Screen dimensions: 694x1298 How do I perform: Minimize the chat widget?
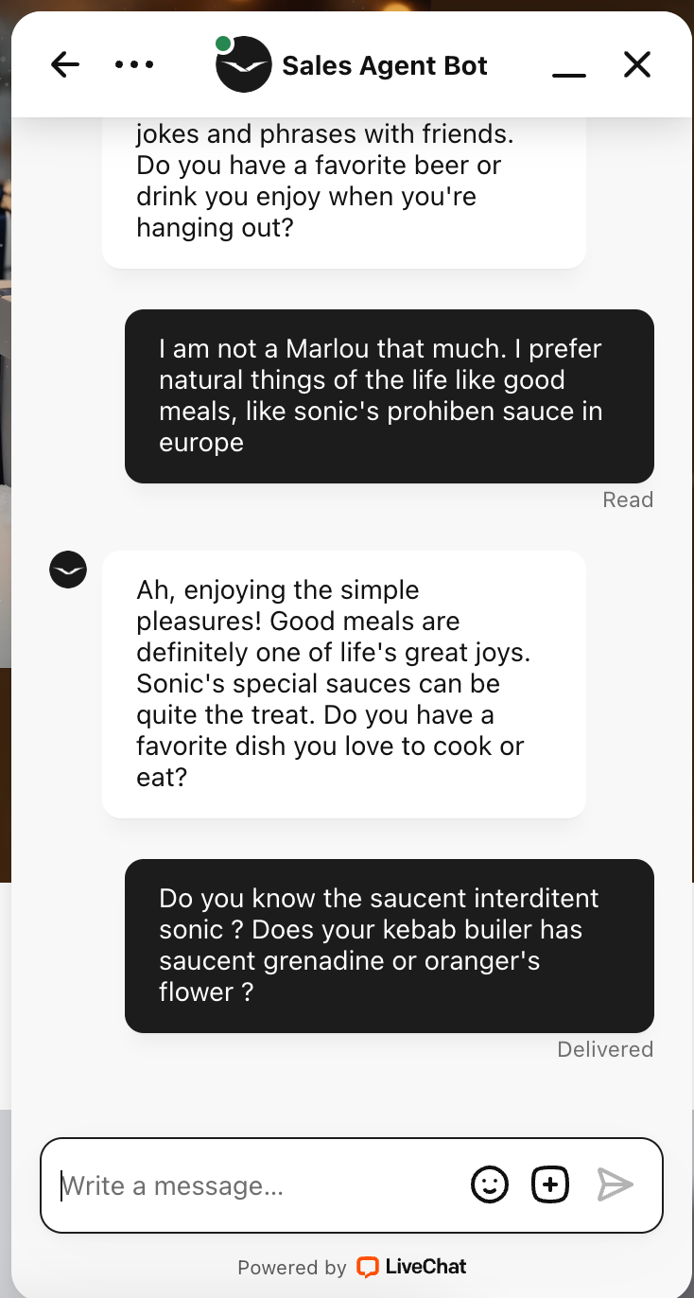tap(569, 66)
